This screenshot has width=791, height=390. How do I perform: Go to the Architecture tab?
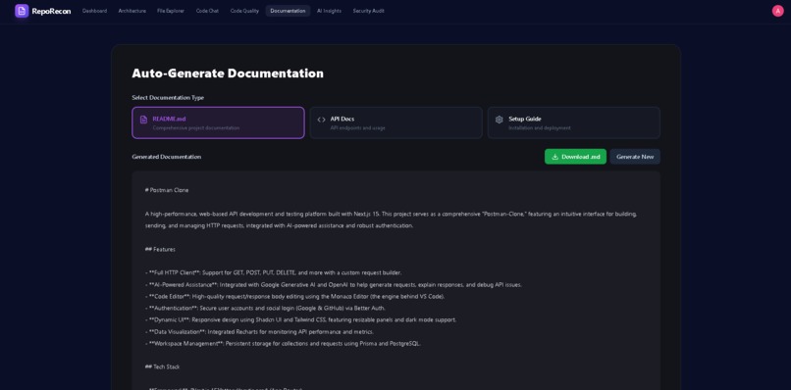(132, 11)
